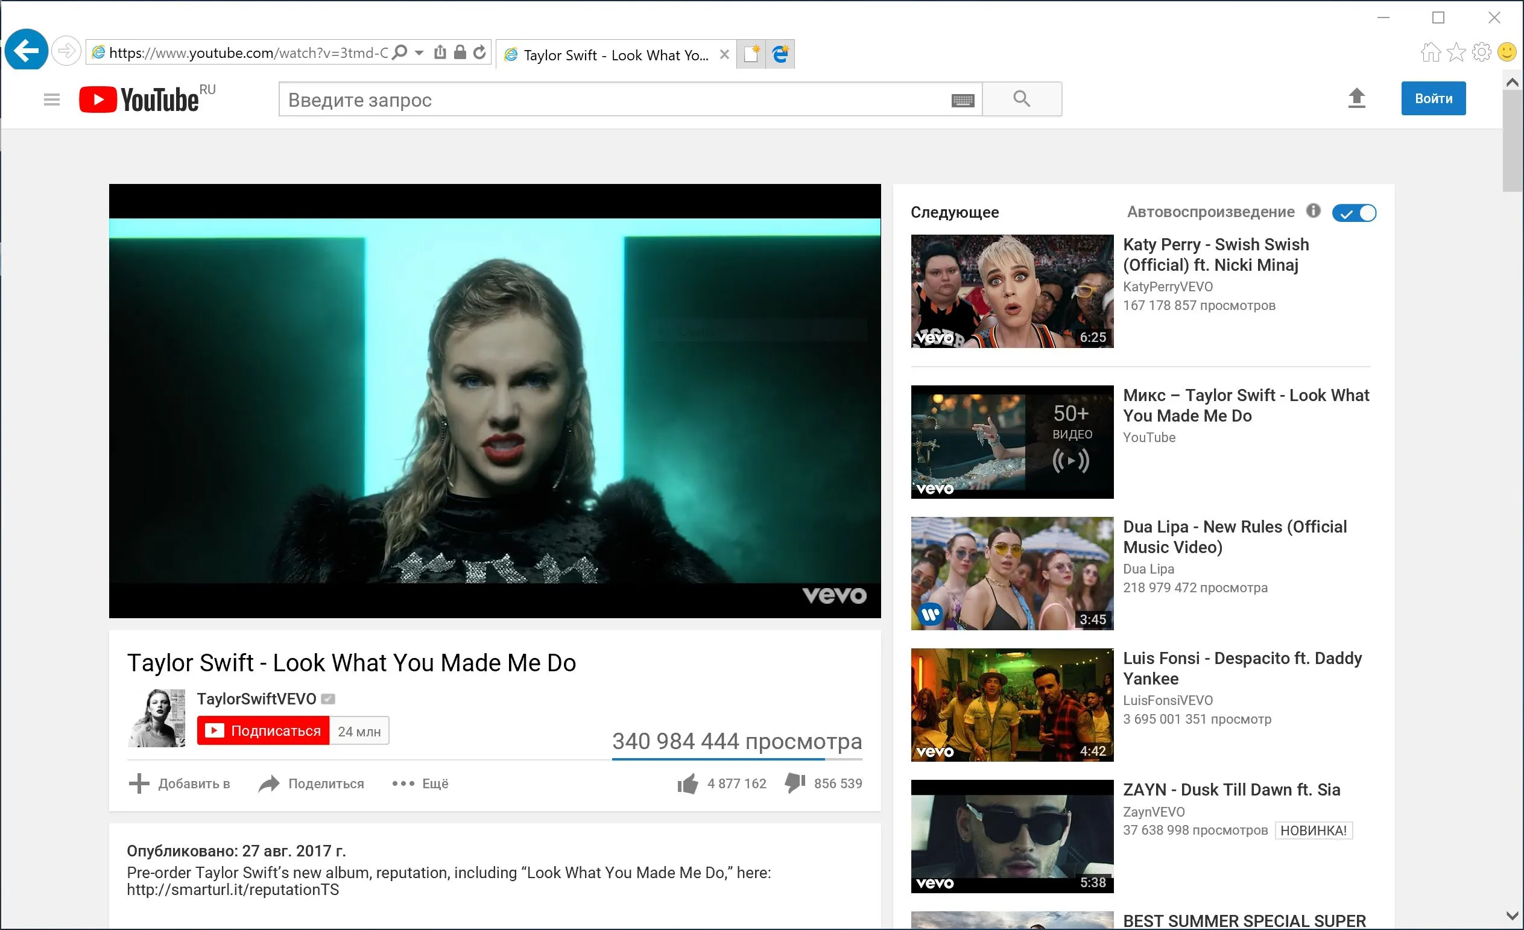Click the autoplay info icon
Viewport: 1524px width, 930px height.
tap(1313, 211)
